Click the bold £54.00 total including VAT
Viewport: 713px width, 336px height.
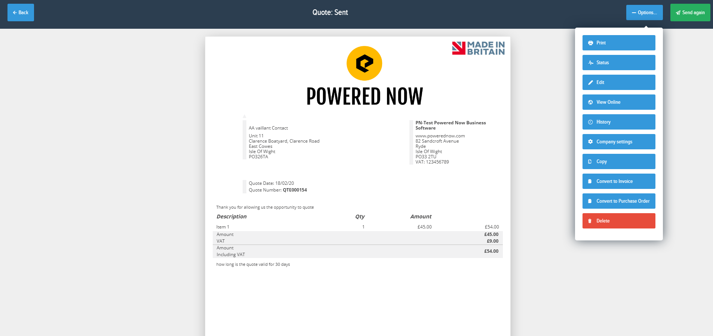(x=491, y=251)
